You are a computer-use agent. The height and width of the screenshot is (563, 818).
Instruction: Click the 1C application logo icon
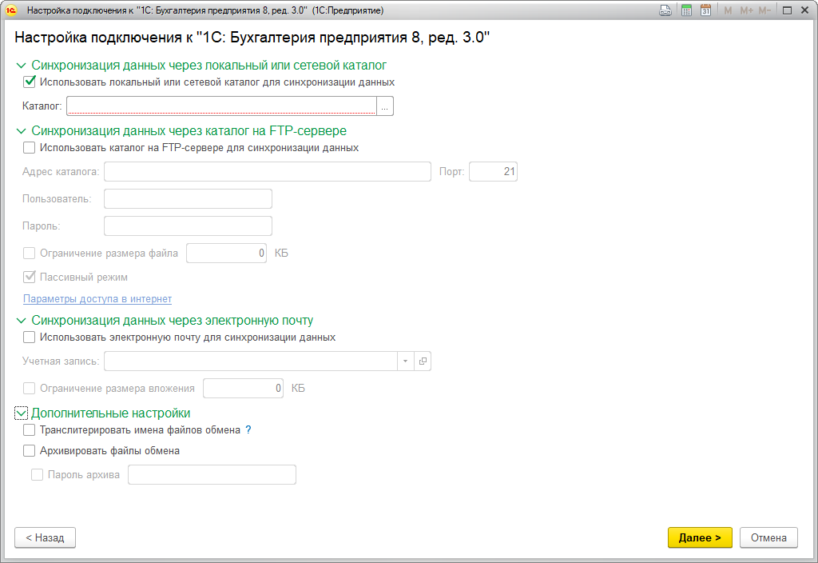(x=11, y=10)
